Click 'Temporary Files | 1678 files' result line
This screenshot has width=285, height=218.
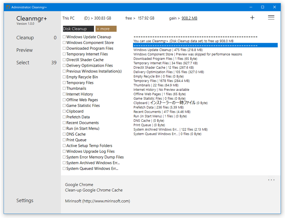coord(161,81)
